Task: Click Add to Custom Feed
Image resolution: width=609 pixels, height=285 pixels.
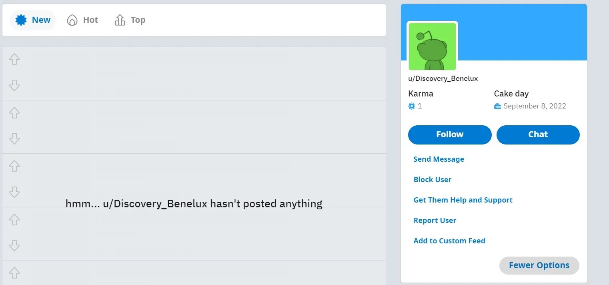Action: pos(449,241)
